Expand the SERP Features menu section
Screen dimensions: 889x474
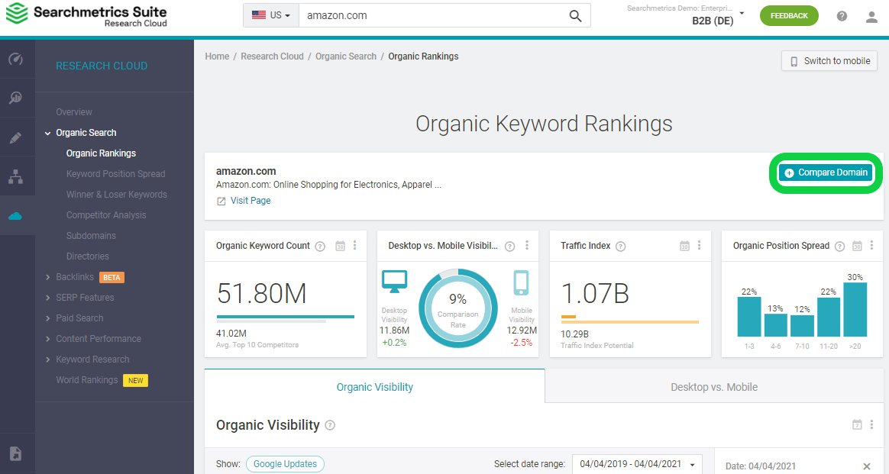coord(47,298)
